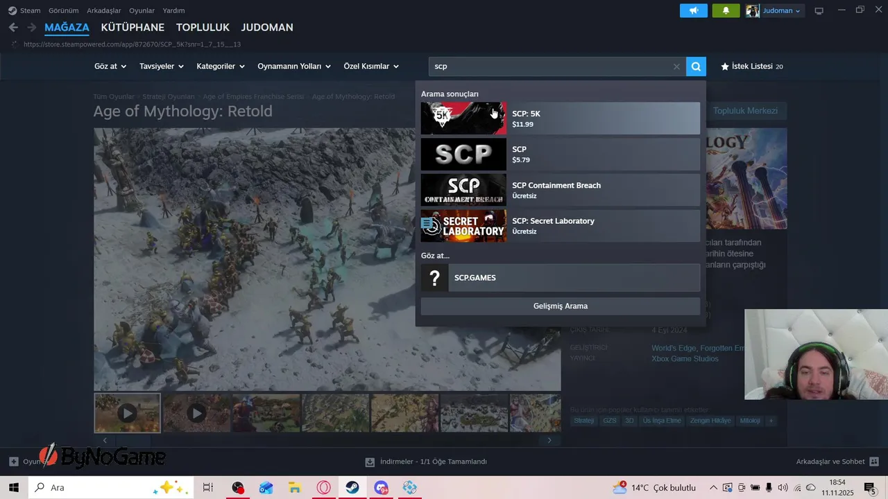Open Task View on the taskbar
The height and width of the screenshot is (499, 888).
click(207, 487)
